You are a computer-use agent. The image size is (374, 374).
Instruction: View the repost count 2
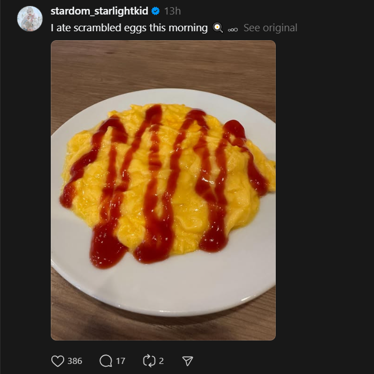(161, 361)
